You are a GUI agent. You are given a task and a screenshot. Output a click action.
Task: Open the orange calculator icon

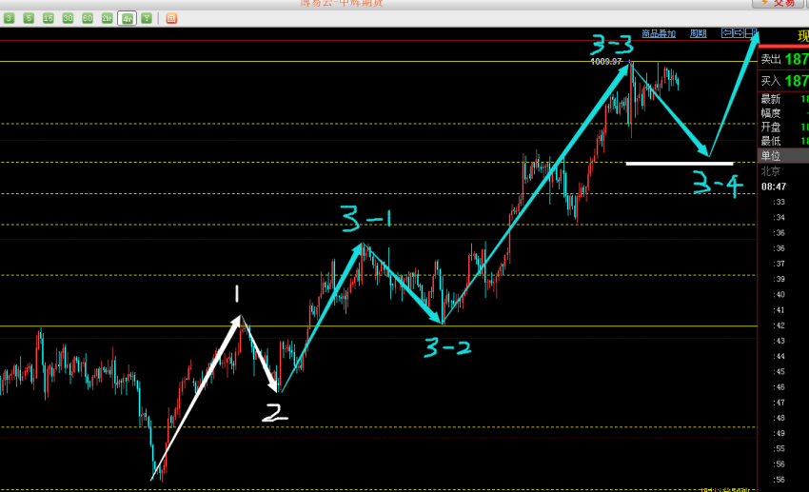coord(171,18)
